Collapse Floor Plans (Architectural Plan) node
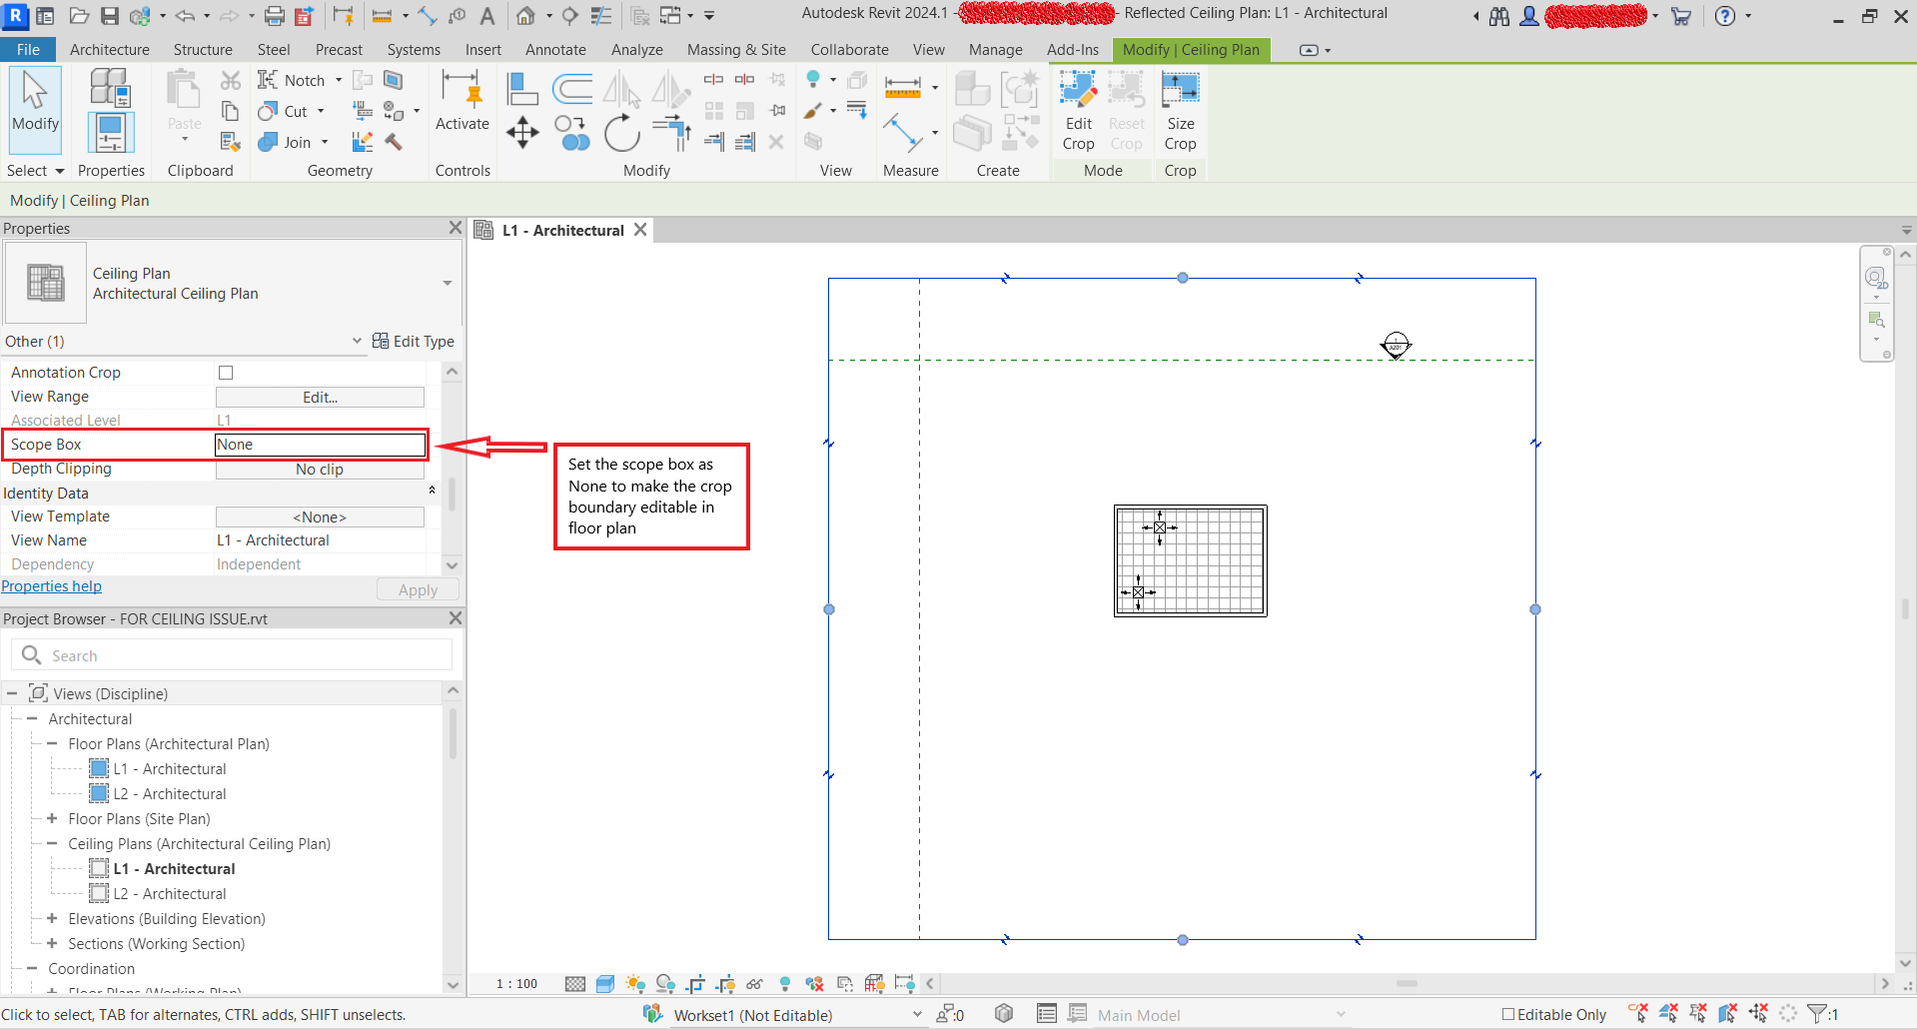This screenshot has width=1917, height=1029. (53, 743)
